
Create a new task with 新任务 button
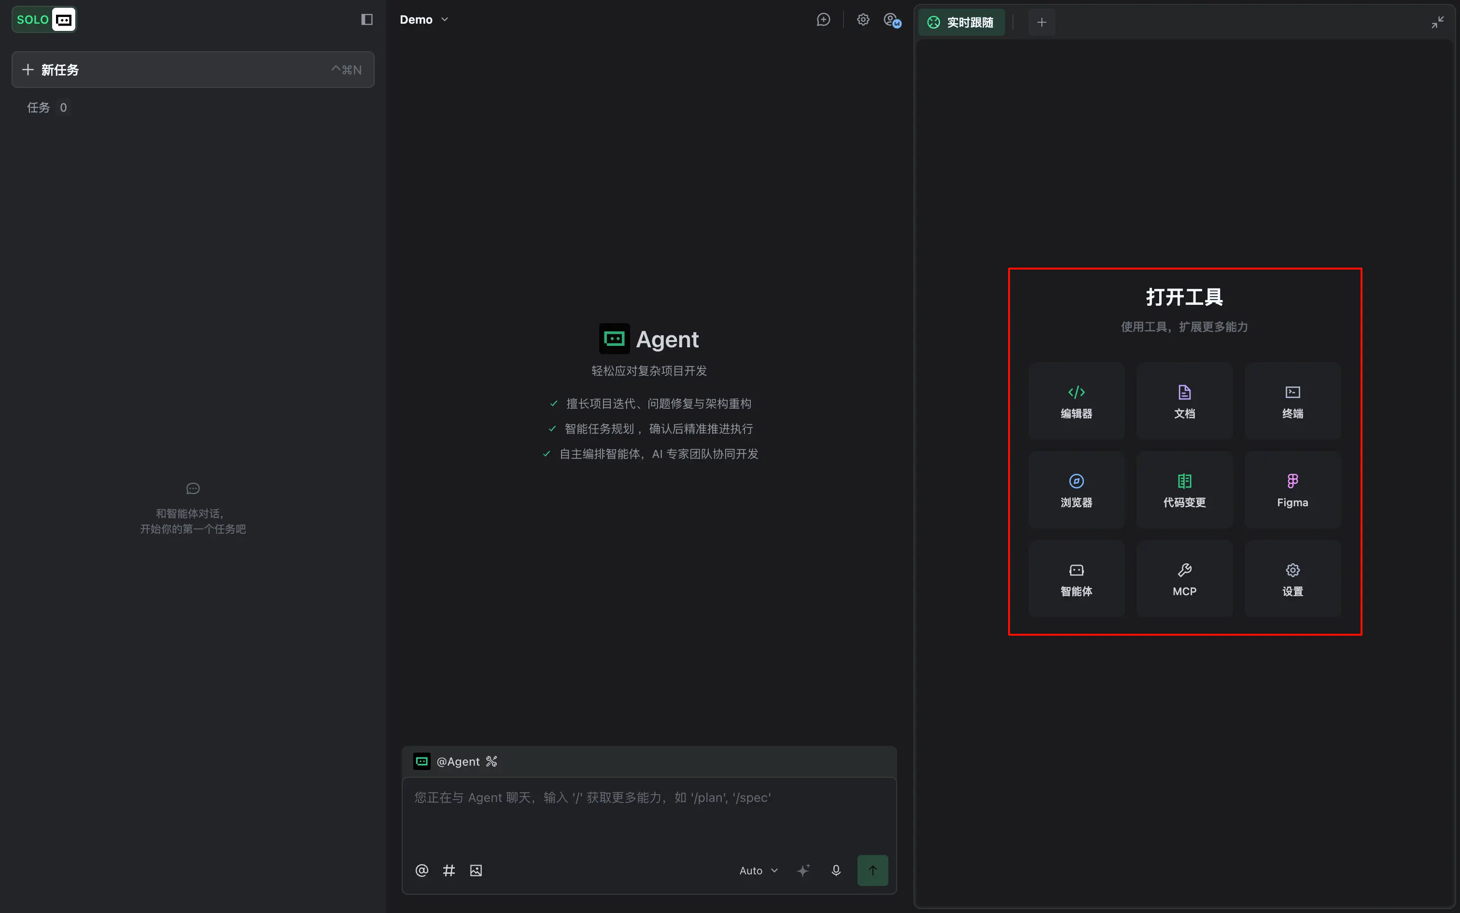pyautogui.click(x=193, y=70)
